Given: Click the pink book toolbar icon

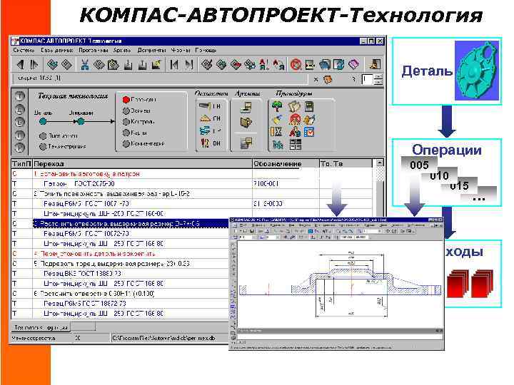Looking at the screenshot, I should pyautogui.click(x=353, y=64).
